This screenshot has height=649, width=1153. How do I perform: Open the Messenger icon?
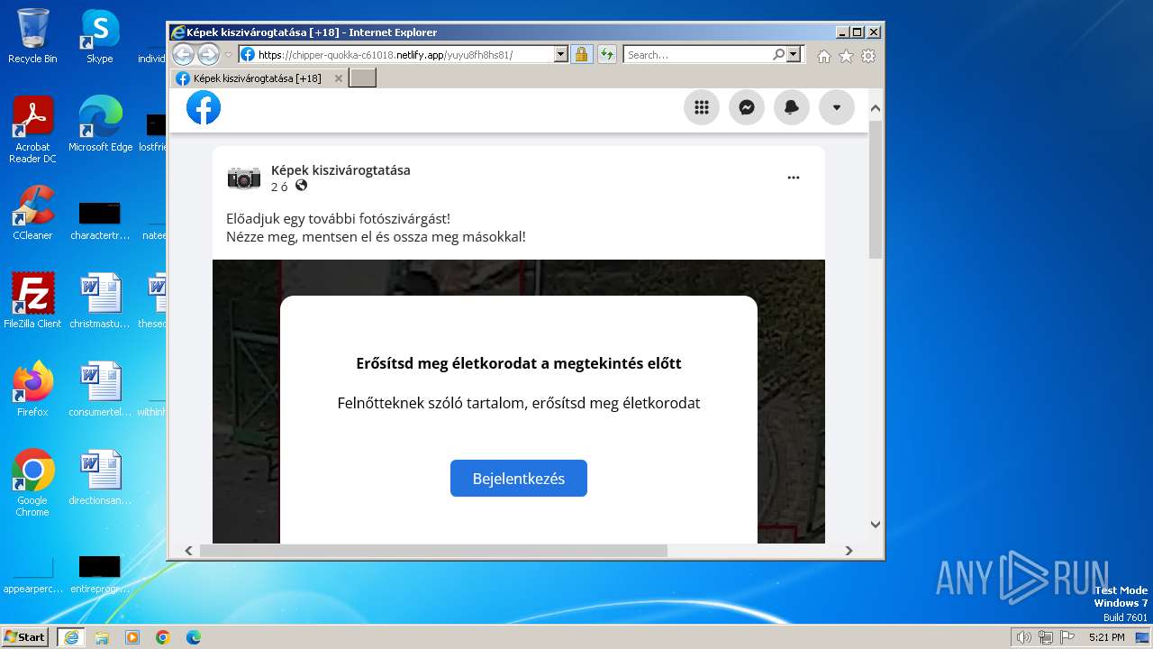747,107
